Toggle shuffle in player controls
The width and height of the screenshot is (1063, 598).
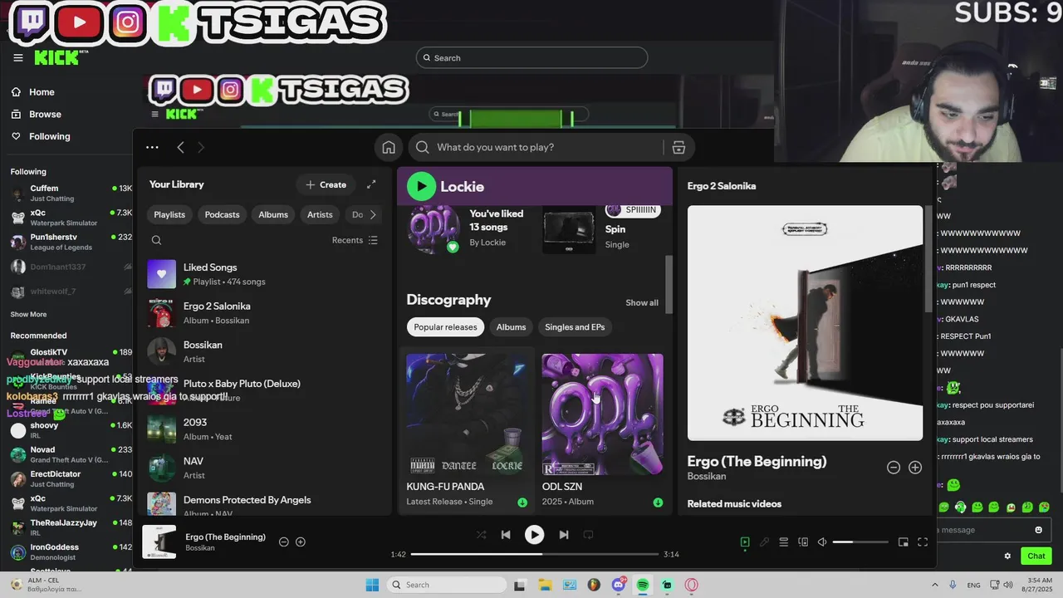[x=481, y=535]
